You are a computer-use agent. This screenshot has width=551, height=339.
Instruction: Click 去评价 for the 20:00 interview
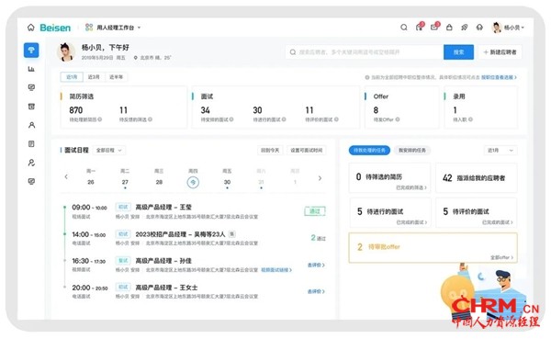click(x=316, y=291)
